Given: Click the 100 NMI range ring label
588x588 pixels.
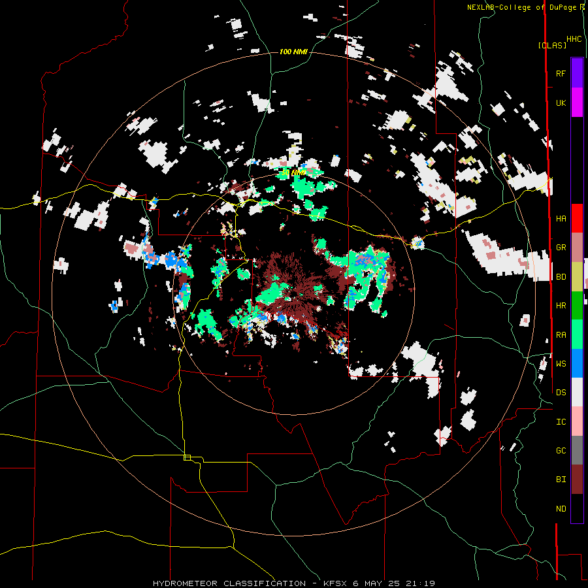Looking at the screenshot, I should click(x=293, y=52).
